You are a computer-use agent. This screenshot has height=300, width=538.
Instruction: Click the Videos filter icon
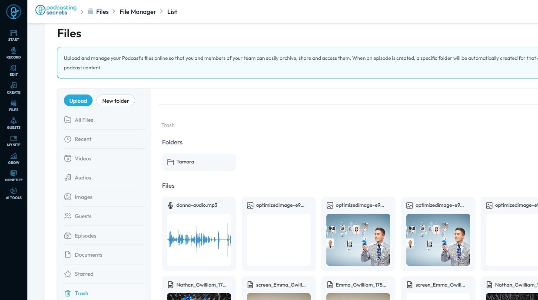pyautogui.click(x=68, y=159)
